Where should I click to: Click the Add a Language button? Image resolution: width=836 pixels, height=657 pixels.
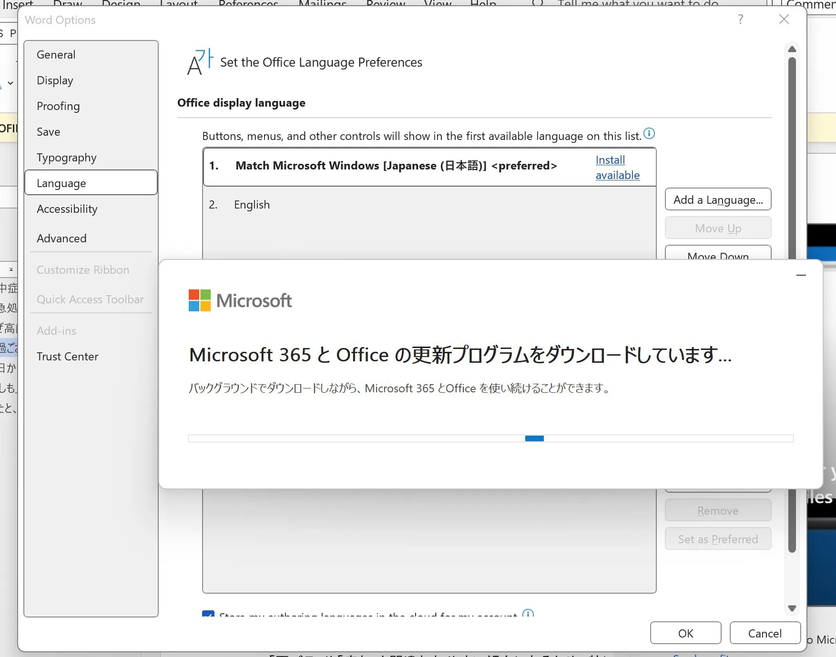718,199
